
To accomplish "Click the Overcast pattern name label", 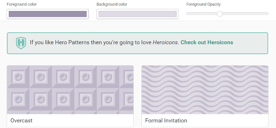I will (21, 120).
